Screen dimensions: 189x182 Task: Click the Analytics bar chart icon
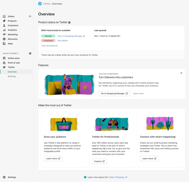click(x=4, y=30)
